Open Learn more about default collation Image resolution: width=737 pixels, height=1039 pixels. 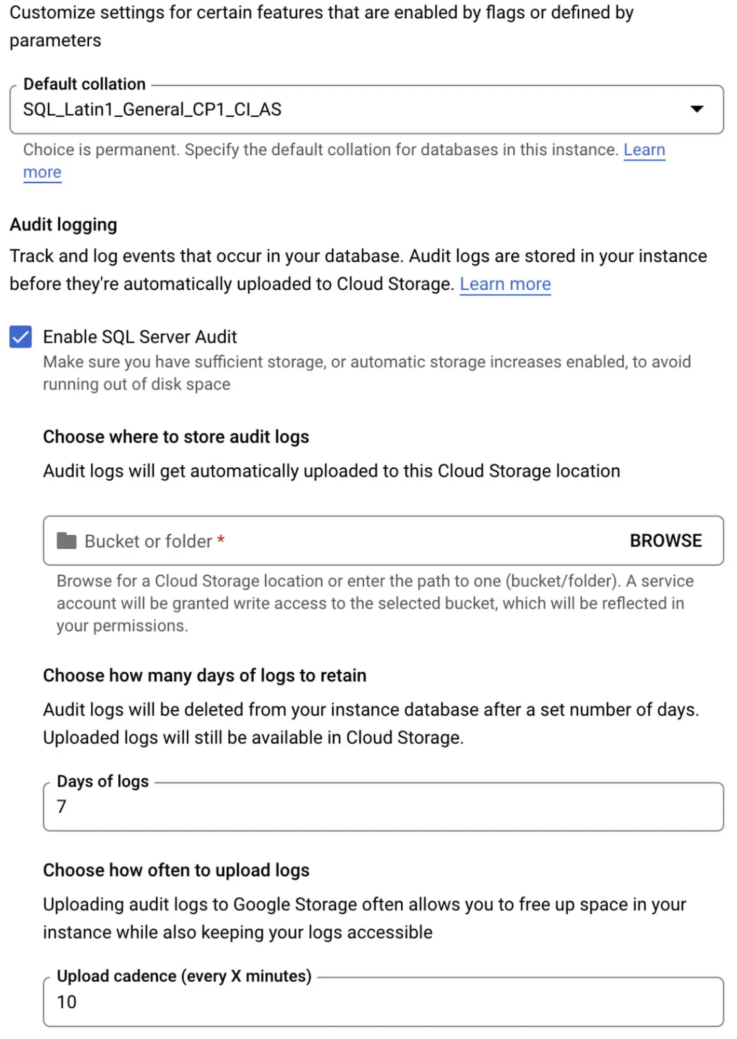coord(644,150)
